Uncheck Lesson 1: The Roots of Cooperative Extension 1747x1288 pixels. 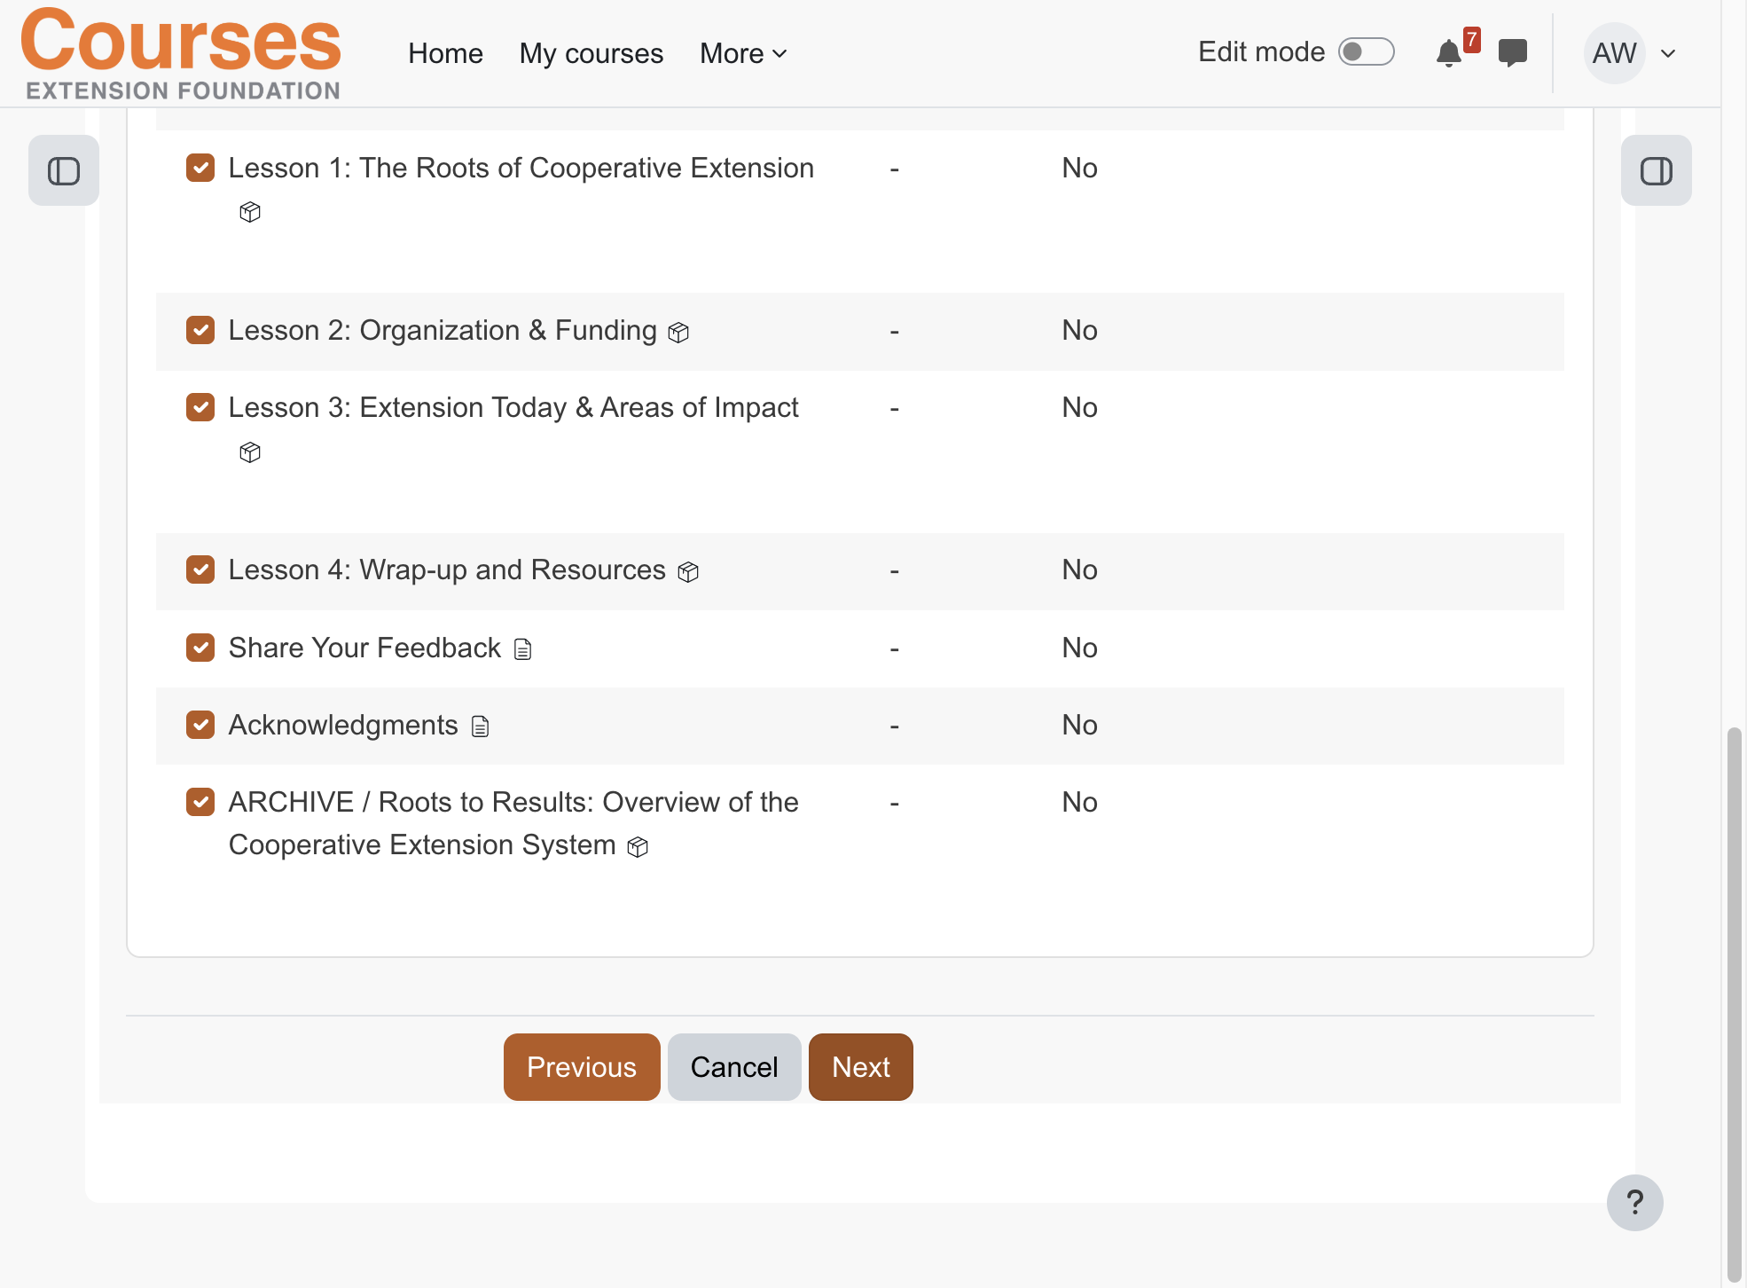tap(200, 168)
